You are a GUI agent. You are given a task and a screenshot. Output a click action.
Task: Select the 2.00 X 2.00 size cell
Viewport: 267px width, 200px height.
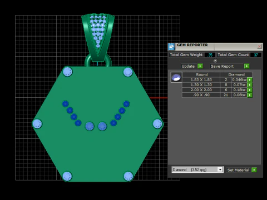click(x=201, y=90)
